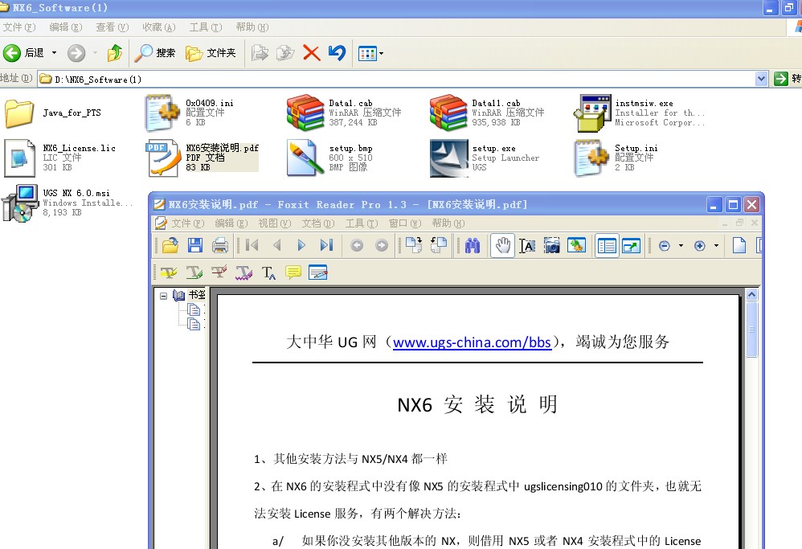The height and width of the screenshot is (549, 802).
Task: Open the zoom in dropdown arrow
Action: click(716, 246)
